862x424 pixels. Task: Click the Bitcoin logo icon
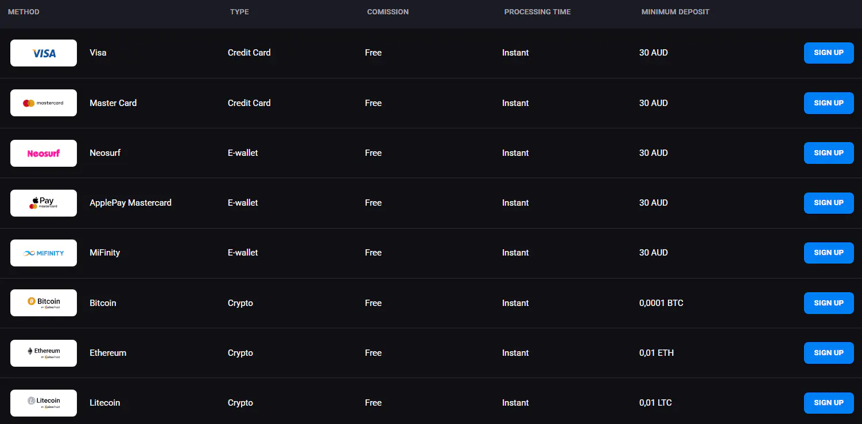(x=44, y=303)
